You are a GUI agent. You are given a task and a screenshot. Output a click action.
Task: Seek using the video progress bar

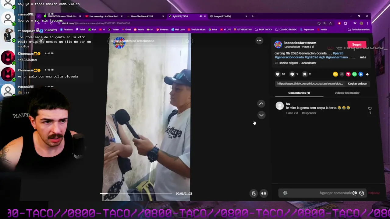136,193
